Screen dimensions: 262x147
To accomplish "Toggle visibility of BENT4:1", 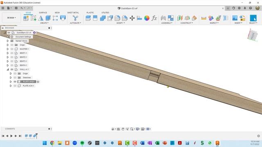I will click(x=12, y=65).
